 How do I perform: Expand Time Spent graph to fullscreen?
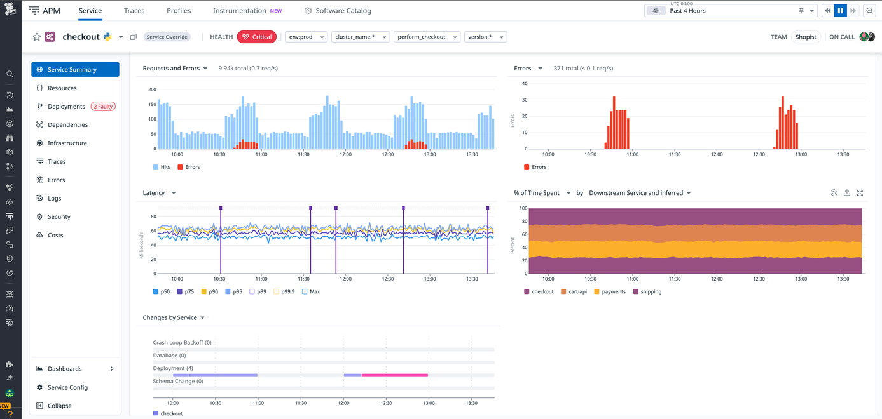(860, 193)
